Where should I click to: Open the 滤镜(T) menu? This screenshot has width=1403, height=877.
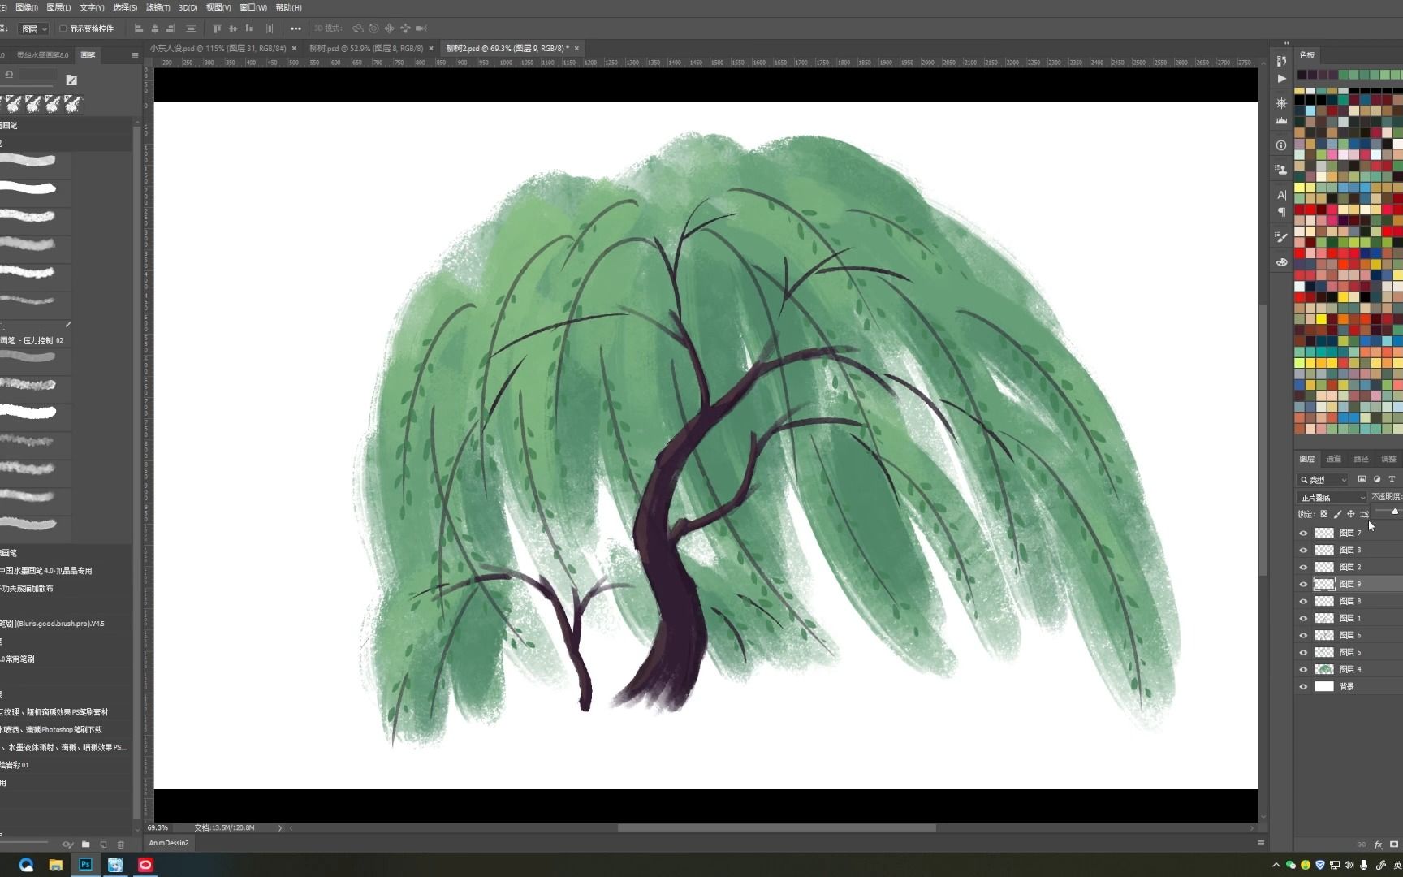click(158, 7)
